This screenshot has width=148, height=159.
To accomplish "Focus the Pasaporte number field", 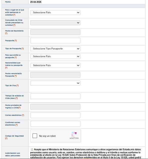I will point(55,40).
